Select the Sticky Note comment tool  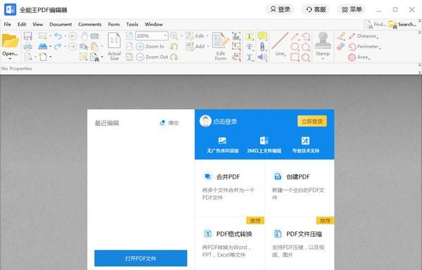262,36
